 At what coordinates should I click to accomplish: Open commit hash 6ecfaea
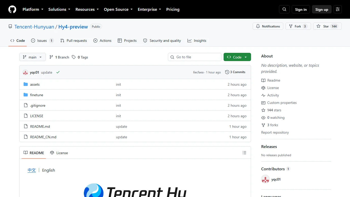coord(198,72)
